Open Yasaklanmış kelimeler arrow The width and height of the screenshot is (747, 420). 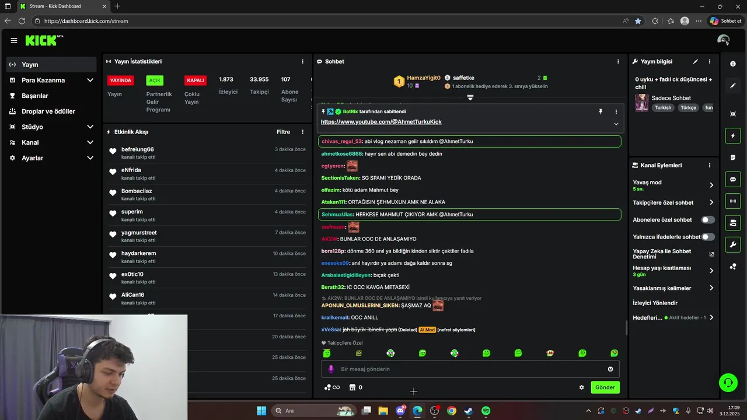(711, 288)
